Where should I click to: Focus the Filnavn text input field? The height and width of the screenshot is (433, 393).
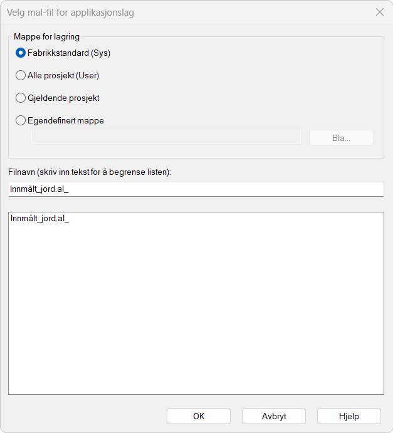196,189
